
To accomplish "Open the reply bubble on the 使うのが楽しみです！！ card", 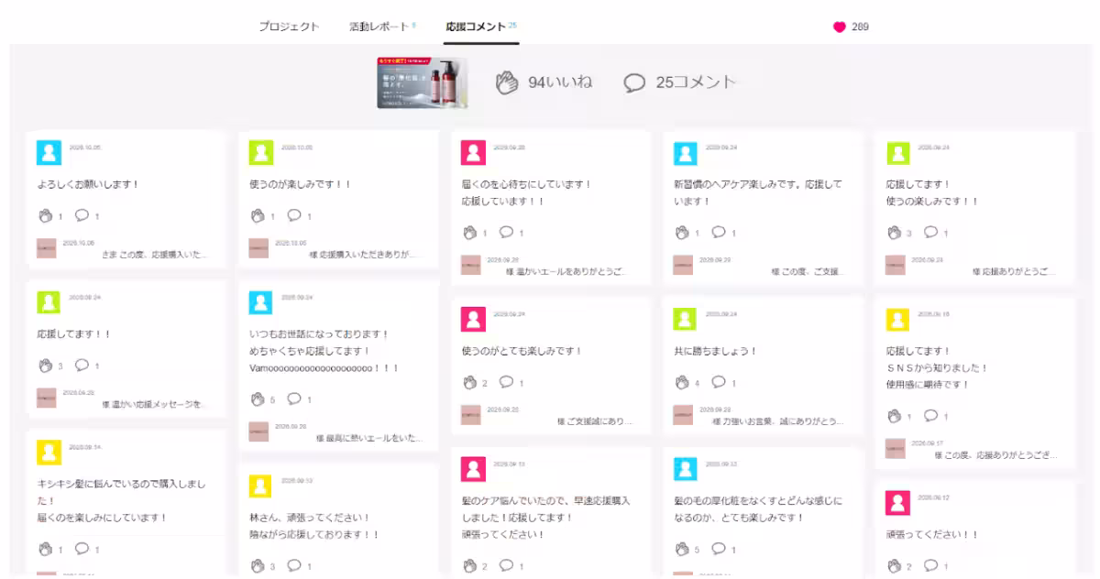I will (294, 215).
